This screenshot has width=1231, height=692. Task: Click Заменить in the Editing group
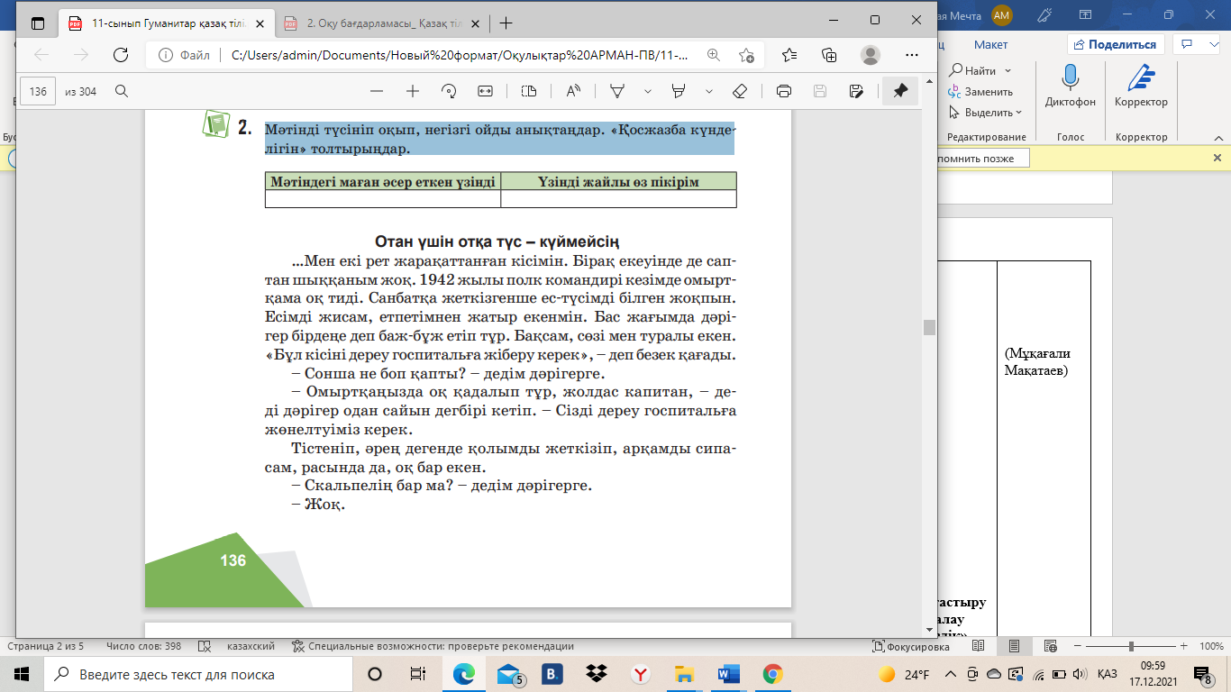(980, 92)
